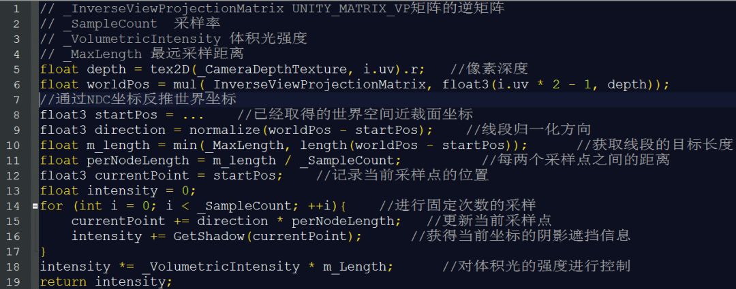Collapse the for loop fold marker

pyautogui.click(x=35, y=205)
